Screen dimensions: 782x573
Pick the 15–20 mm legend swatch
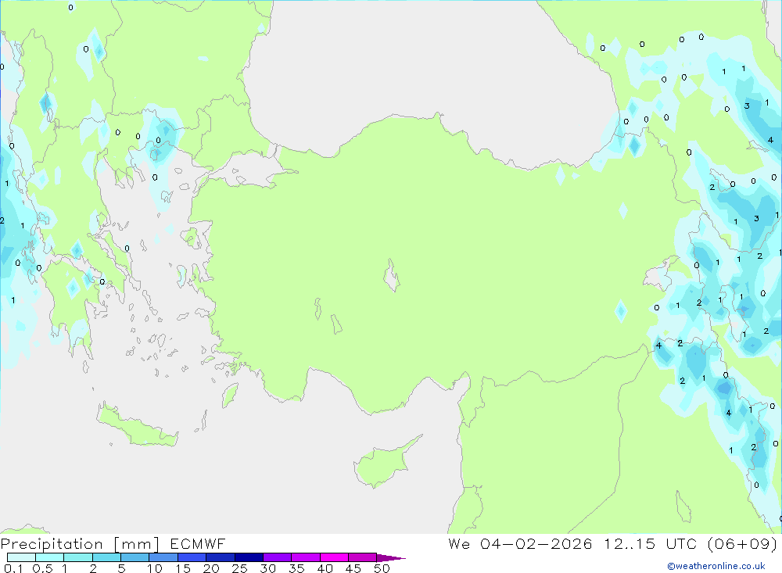(x=192, y=557)
